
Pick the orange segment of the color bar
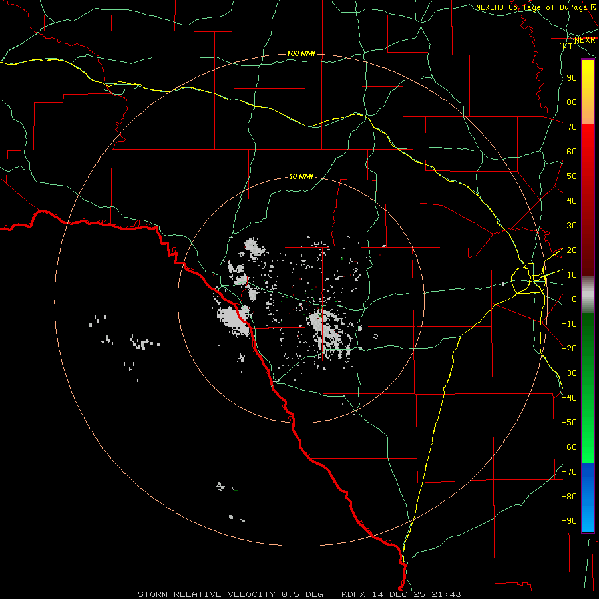(588, 110)
